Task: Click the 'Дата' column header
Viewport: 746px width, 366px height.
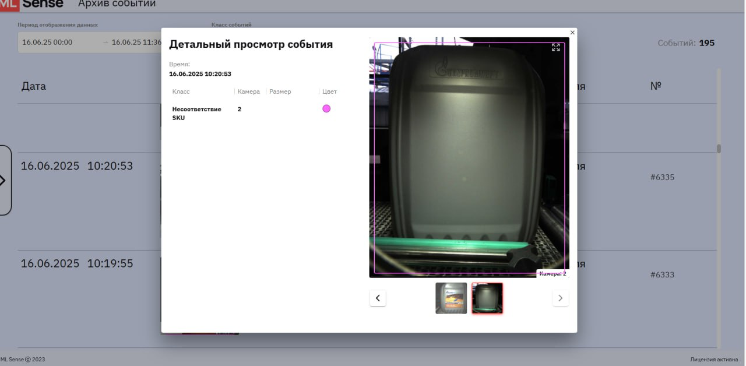Action: (34, 86)
